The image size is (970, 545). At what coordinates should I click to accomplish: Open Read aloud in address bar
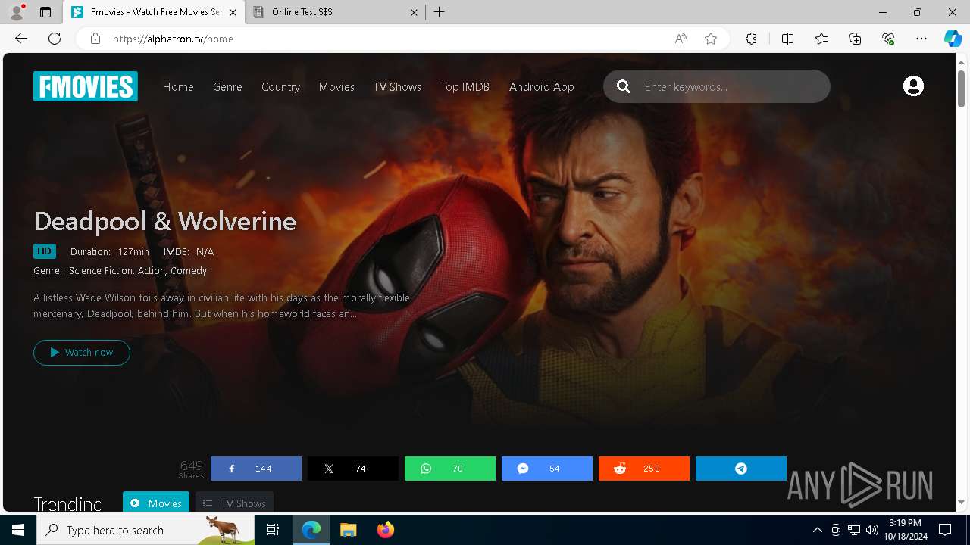pyautogui.click(x=681, y=39)
